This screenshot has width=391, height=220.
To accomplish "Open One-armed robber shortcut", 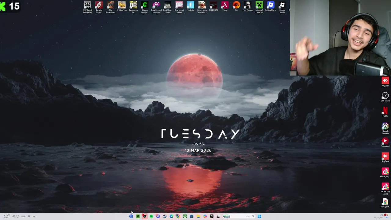I will (179, 7).
